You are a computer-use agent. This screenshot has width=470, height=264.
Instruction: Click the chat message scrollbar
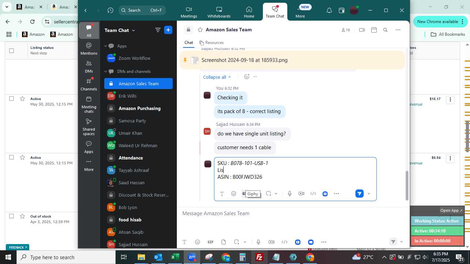407,186
